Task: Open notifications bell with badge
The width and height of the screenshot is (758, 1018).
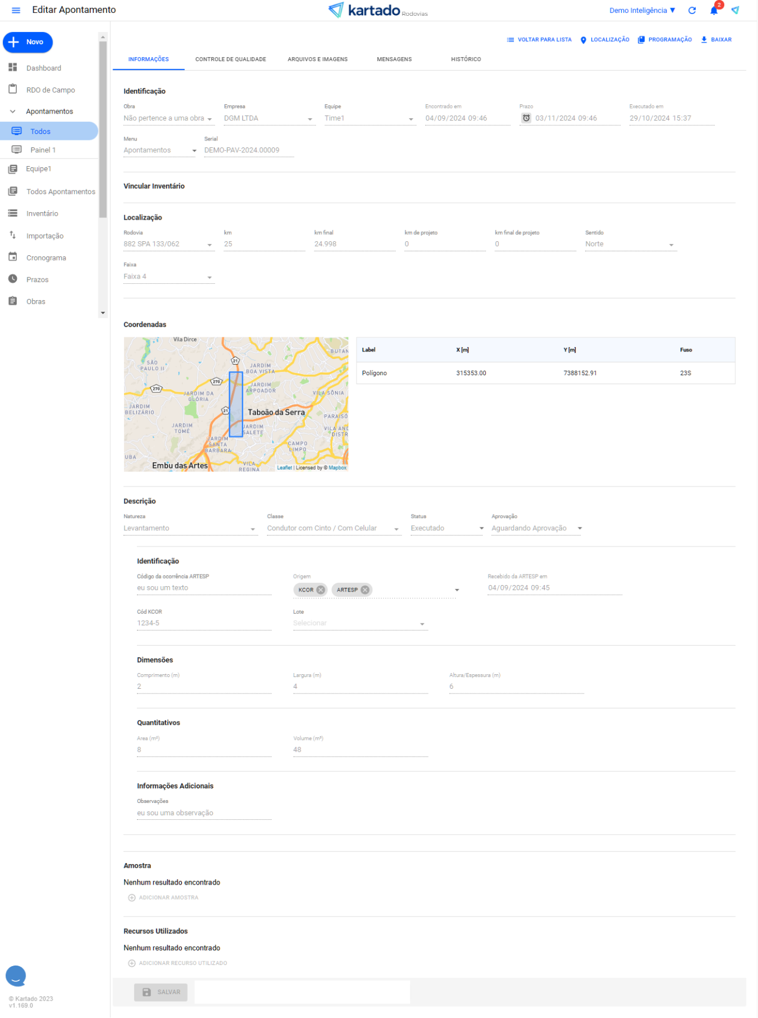Action: [714, 10]
